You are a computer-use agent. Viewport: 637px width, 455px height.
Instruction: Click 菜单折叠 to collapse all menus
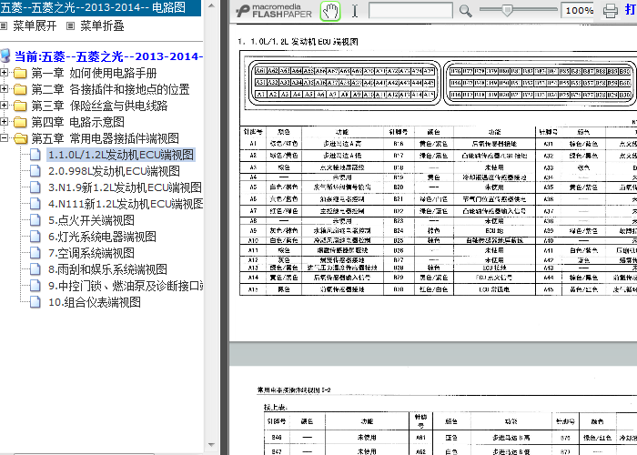point(102,26)
